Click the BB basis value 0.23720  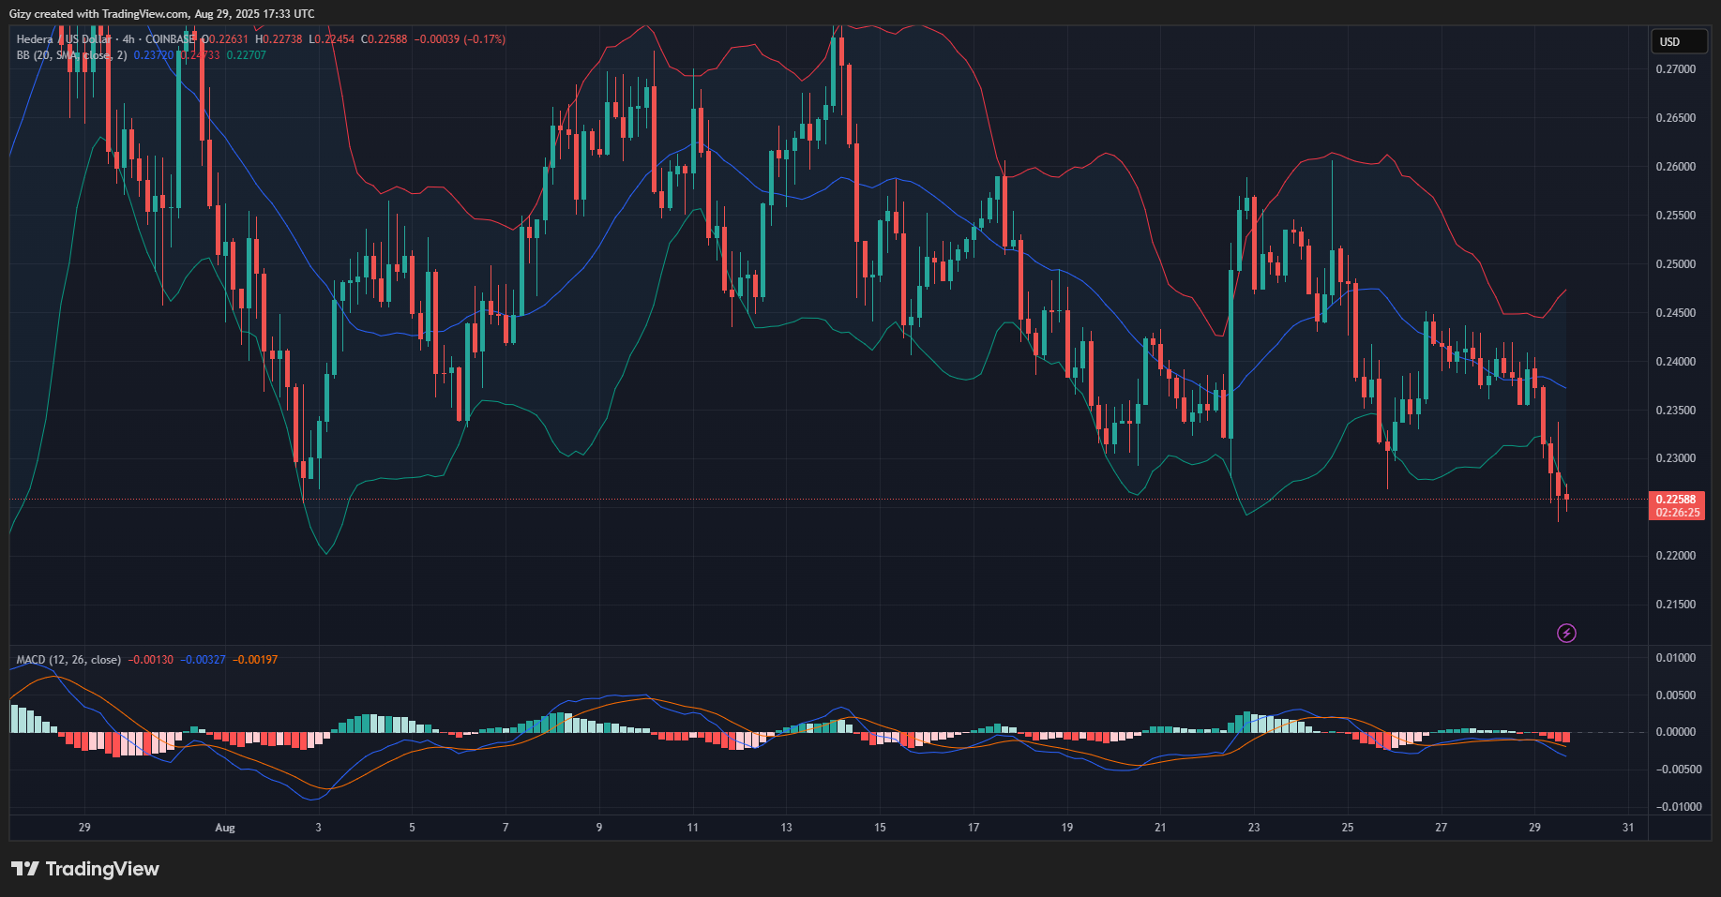[153, 55]
